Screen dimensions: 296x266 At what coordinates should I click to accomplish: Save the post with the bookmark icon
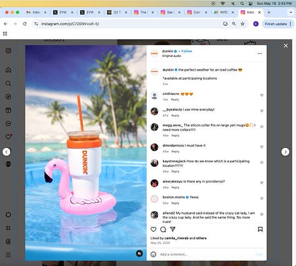pos(260,229)
